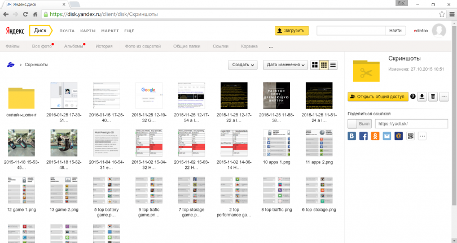Viewport: 457px width, 243px height.
Task: Go to the Корзина tab
Action: click(249, 46)
